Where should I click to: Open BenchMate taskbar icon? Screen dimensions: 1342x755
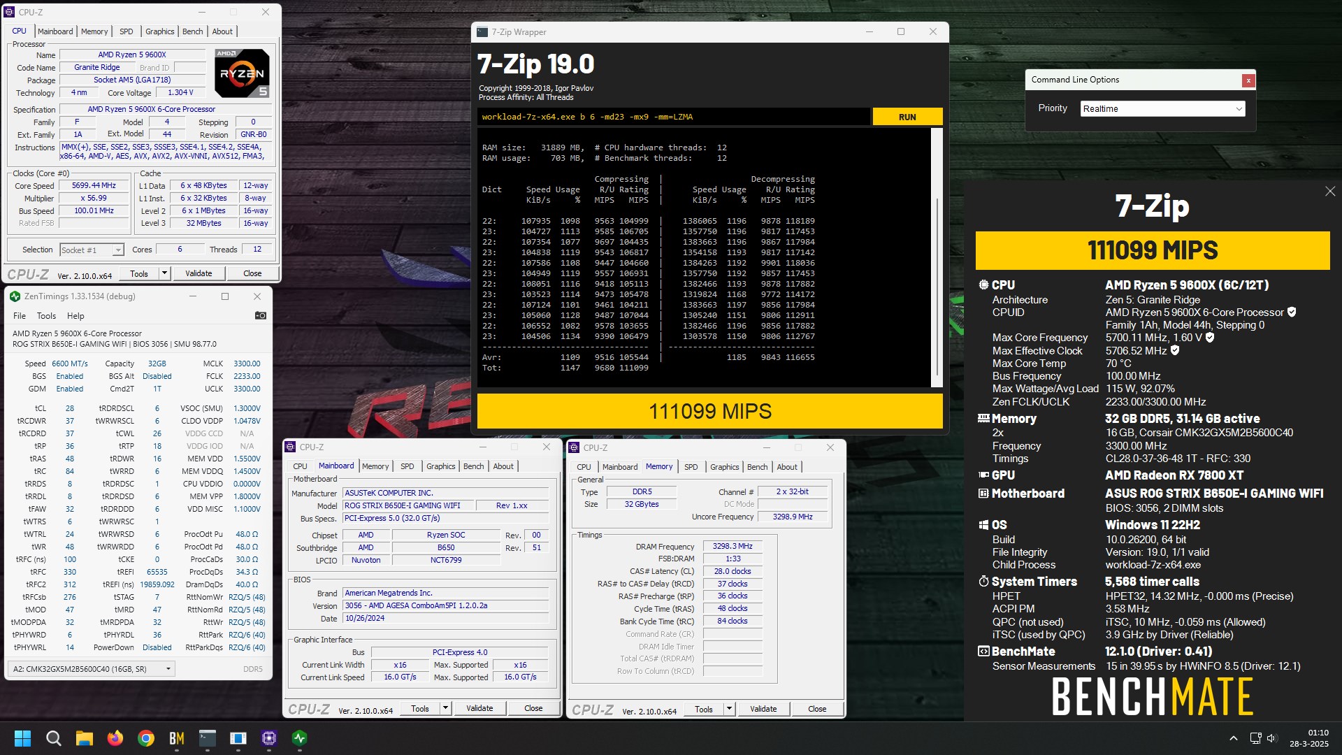[177, 738]
